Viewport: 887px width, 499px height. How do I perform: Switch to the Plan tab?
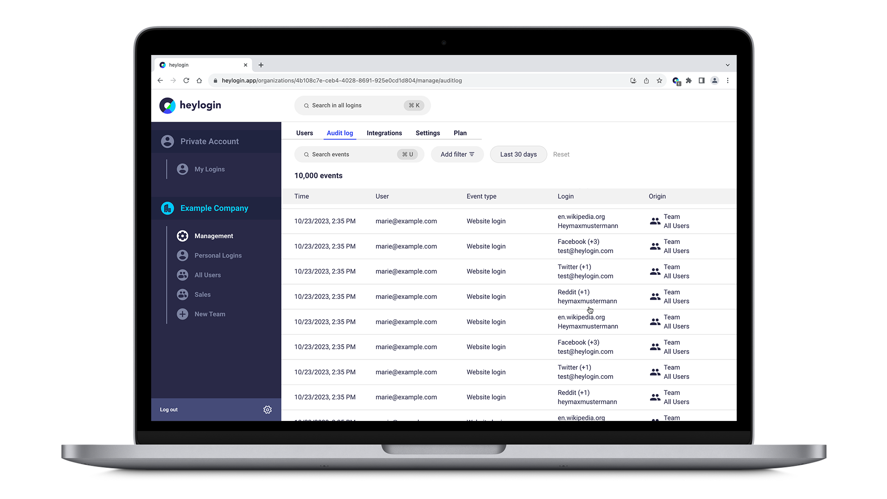[x=460, y=133]
